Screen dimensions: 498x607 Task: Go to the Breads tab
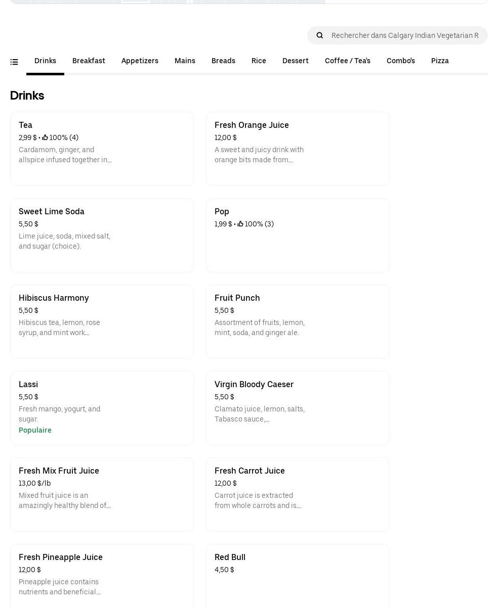pyautogui.click(x=223, y=61)
